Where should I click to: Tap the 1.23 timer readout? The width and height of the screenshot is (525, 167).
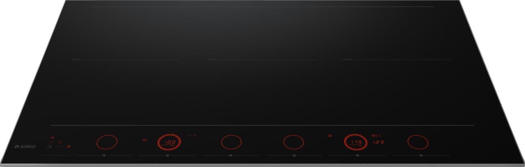pos(378,143)
